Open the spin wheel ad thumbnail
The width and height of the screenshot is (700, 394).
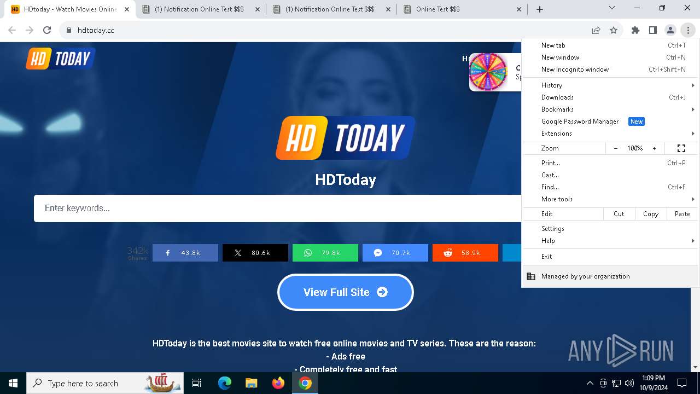[x=488, y=72]
